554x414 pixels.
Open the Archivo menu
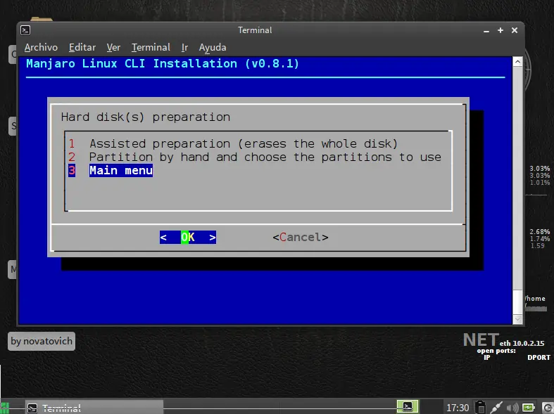[41, 47]
